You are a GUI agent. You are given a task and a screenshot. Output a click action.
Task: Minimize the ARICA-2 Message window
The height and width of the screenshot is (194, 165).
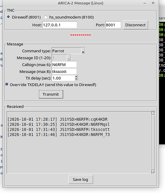(x=145, y=3)
